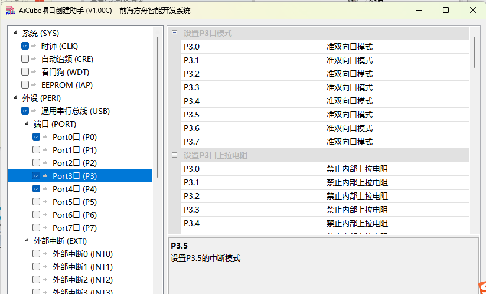Click the property grid vertical scrollbar thumb
This screenshot has height=294, width=486.
[475, 52]
